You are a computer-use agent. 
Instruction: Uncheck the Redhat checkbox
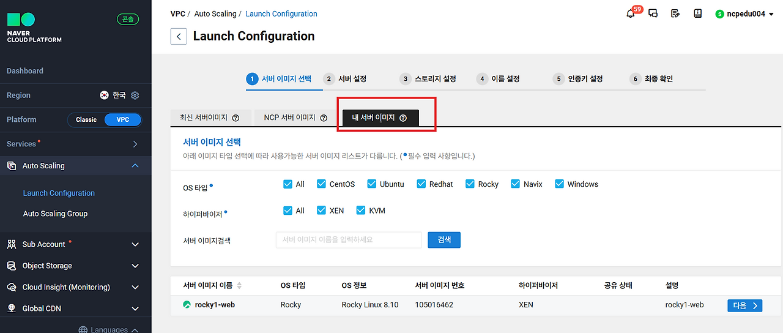click(x=421, y=184)
